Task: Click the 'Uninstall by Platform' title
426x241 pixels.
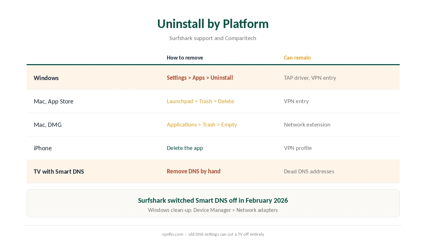Action: tap(213, 24)
